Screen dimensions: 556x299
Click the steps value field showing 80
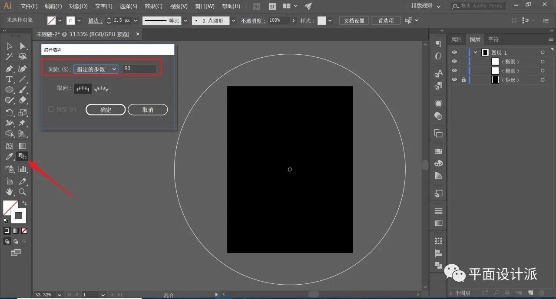(x=139, y=69)
